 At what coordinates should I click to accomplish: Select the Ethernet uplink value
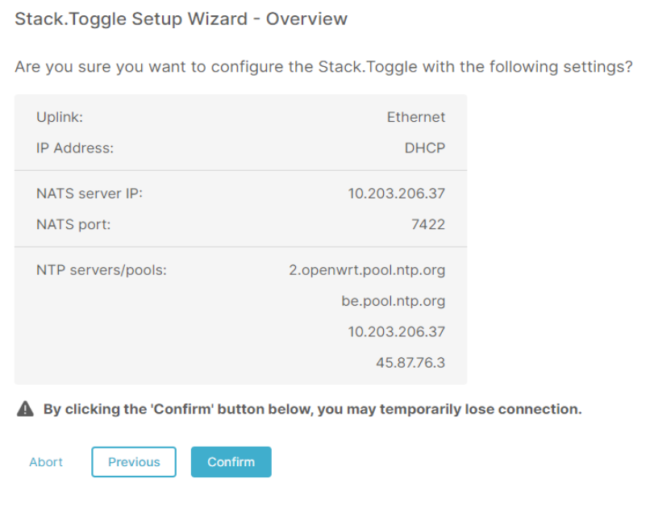click(x=416, y=117)
